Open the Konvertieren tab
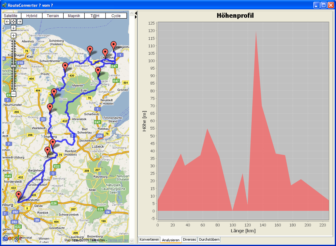 149,240
